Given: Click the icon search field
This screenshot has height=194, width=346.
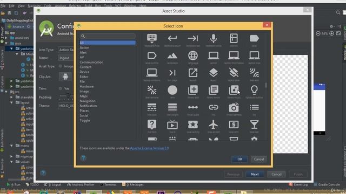Looking at the screenshot, I should point(108,36).
